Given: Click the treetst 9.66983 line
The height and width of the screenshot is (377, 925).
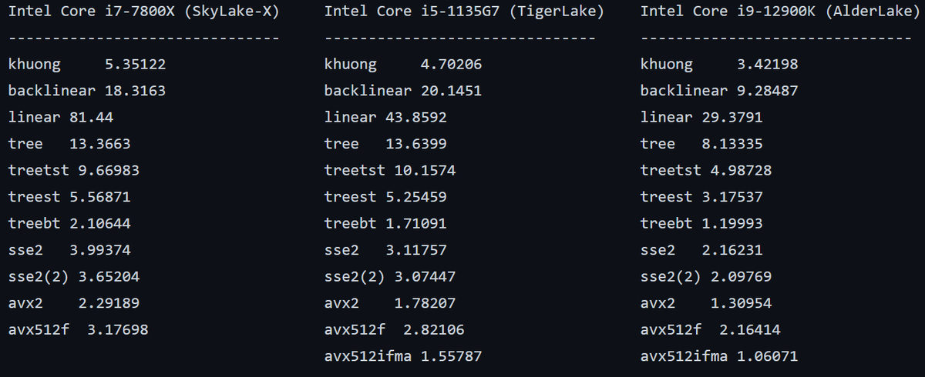Looking at the screenshot, I should [74, 171].
